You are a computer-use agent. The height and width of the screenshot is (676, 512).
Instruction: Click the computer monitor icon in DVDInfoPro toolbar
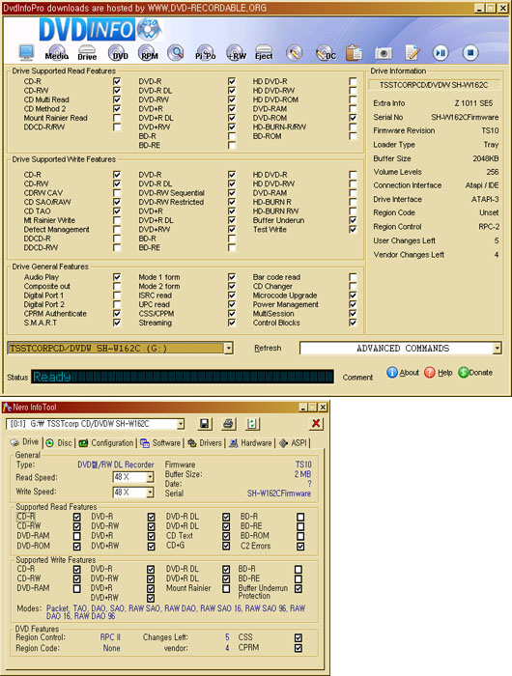(x=27, y=52)
